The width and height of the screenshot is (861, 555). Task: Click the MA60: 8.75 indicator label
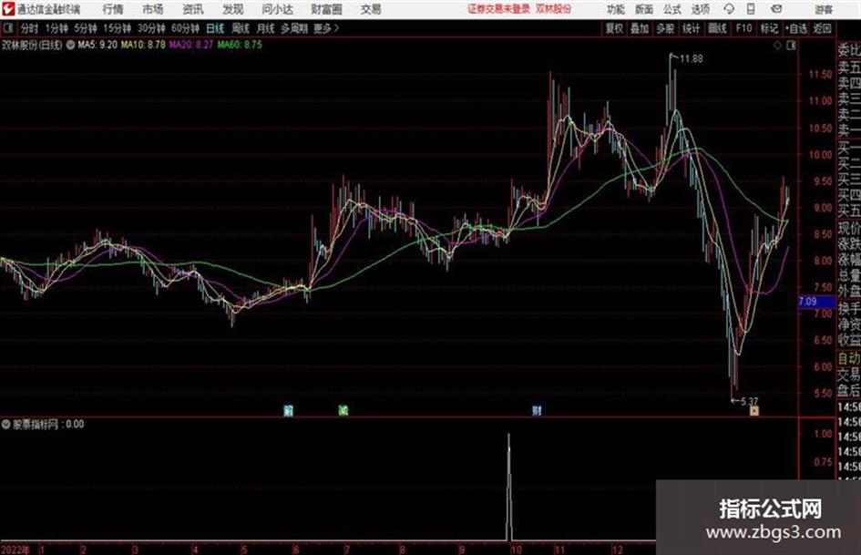click(240, 45)
